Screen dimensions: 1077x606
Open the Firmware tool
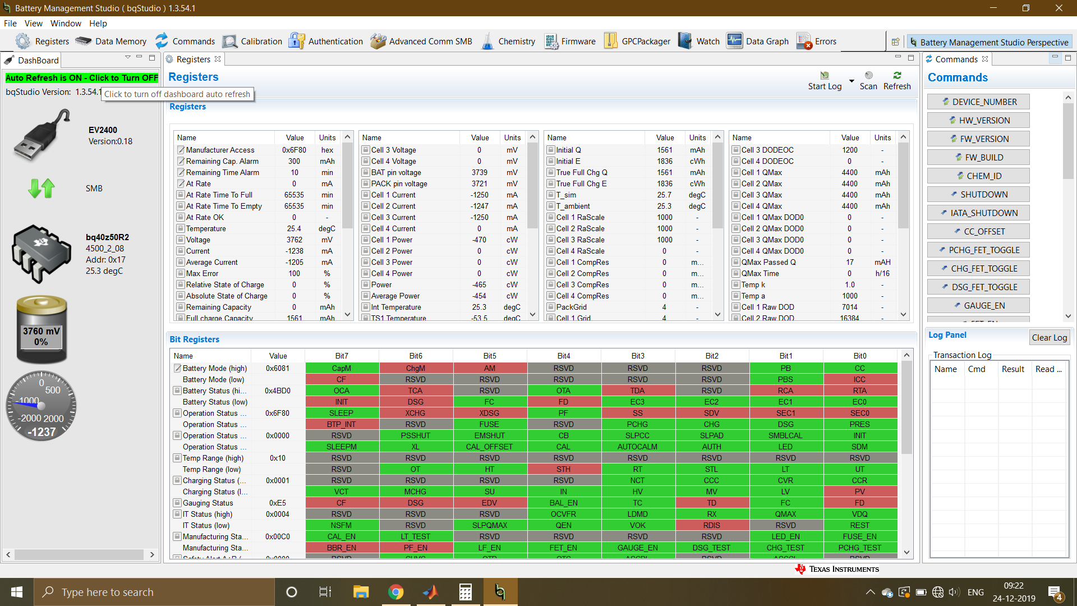(569, 41)
